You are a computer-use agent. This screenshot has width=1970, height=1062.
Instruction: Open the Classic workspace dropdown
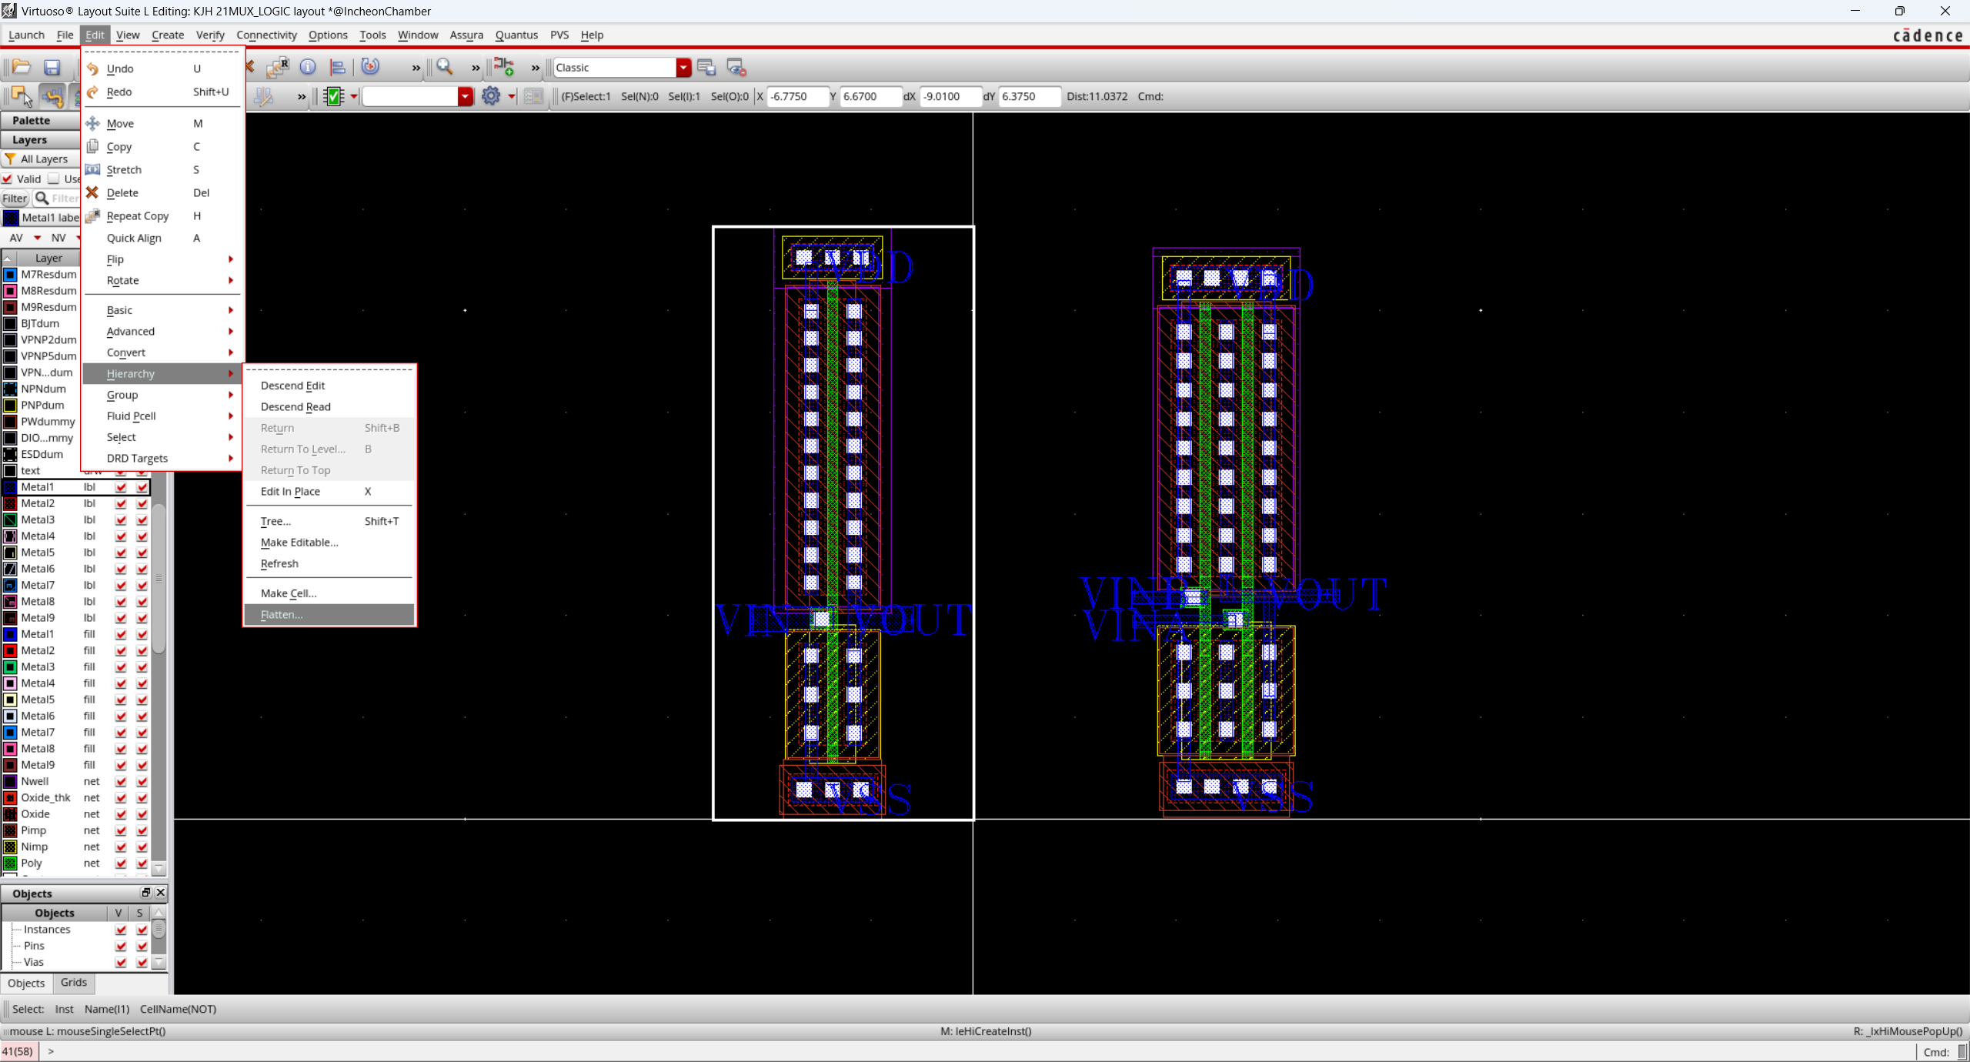(683, 68)
